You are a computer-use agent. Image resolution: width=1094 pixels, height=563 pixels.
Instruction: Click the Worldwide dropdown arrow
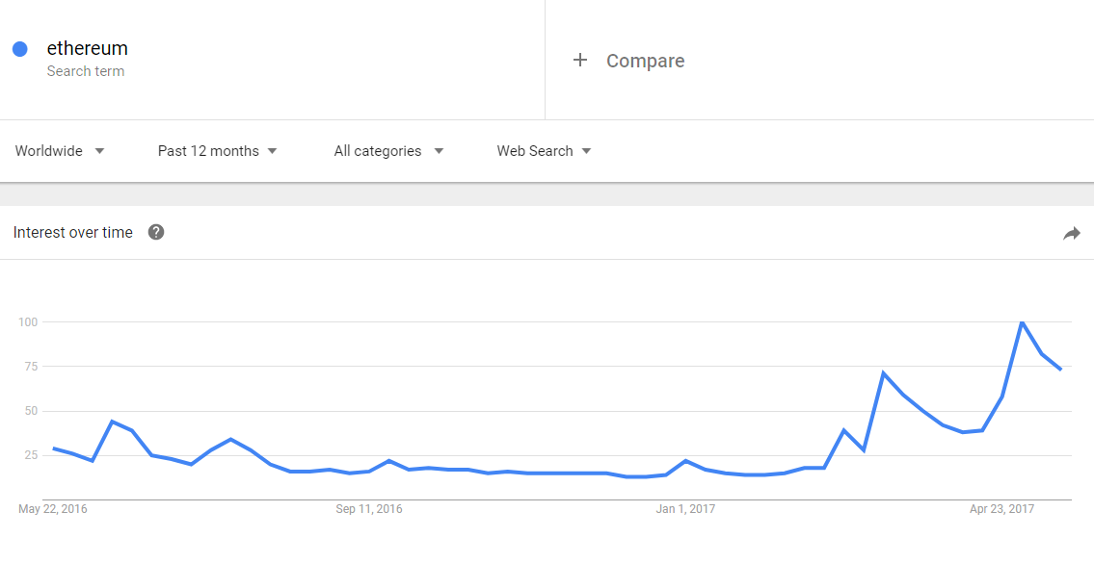click(x=99, y=151)
